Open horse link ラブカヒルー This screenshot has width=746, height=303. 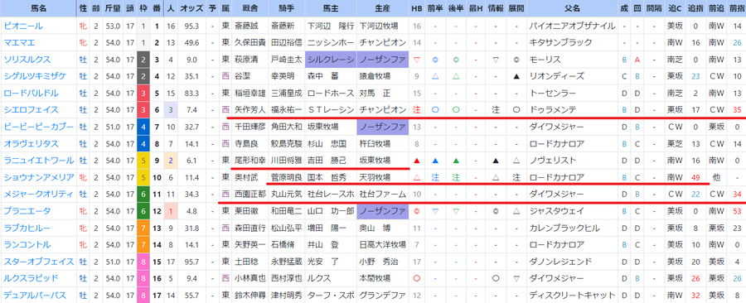tap(27, 228)
